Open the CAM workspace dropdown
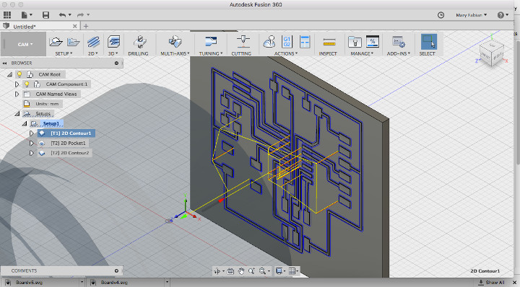 click(x=24, y=45)
